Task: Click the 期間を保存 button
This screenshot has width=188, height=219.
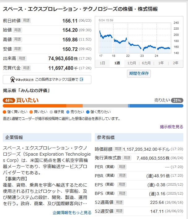Action: click(x=139, y=74)
